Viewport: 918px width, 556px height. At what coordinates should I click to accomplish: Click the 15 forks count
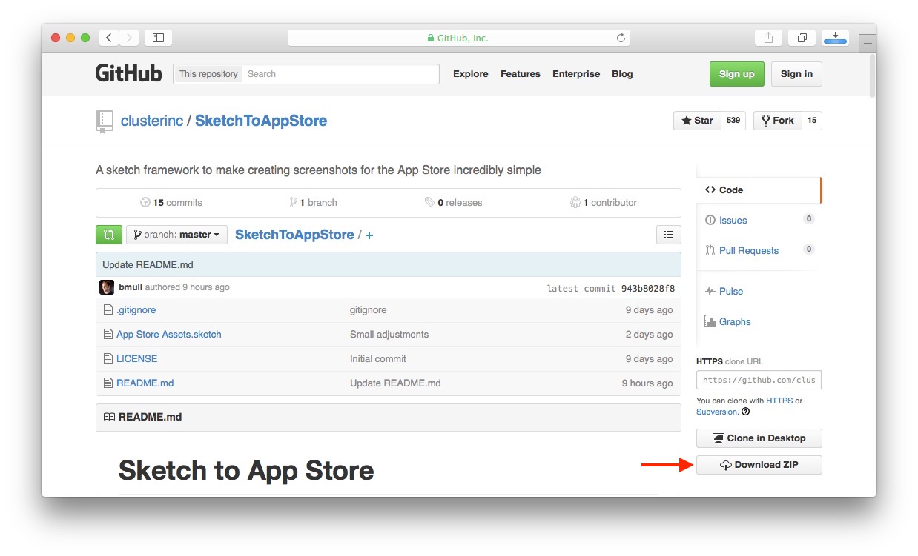(812, 121)
